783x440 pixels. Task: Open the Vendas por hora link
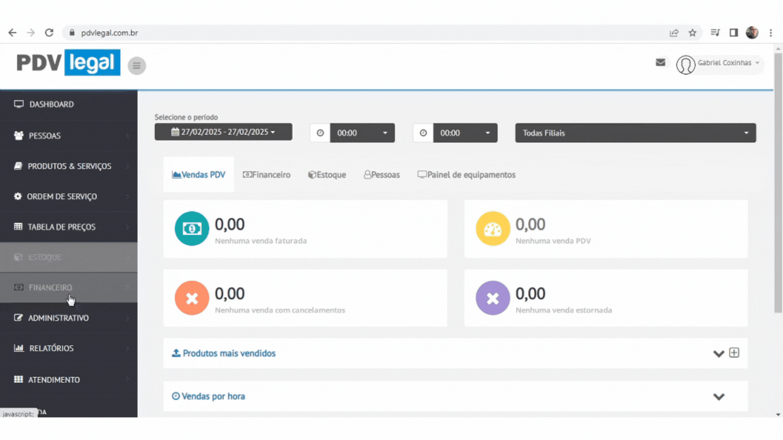click(x=213, y=396)
